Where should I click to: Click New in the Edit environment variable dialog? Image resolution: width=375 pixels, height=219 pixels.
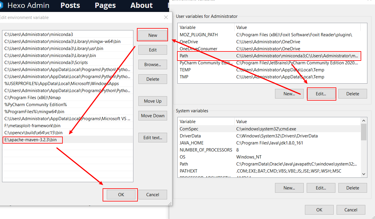coord(152,35)
